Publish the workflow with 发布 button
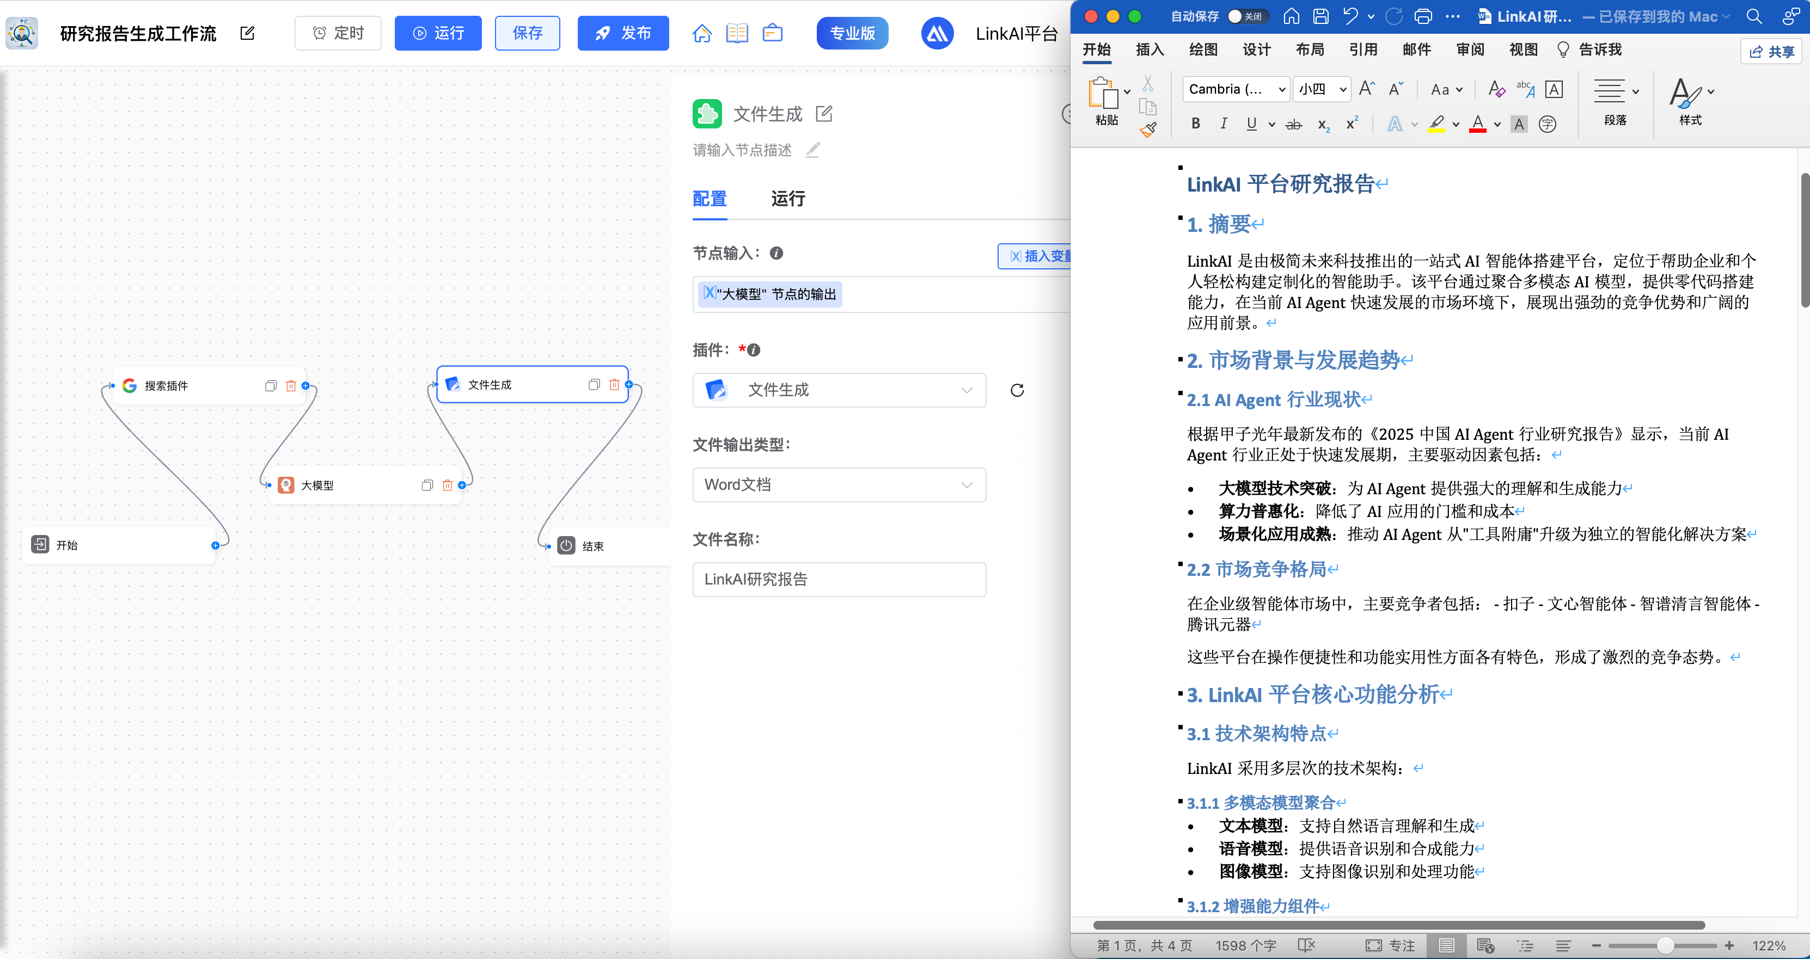This screenshot has width=1810, height=959. (622, 33)
